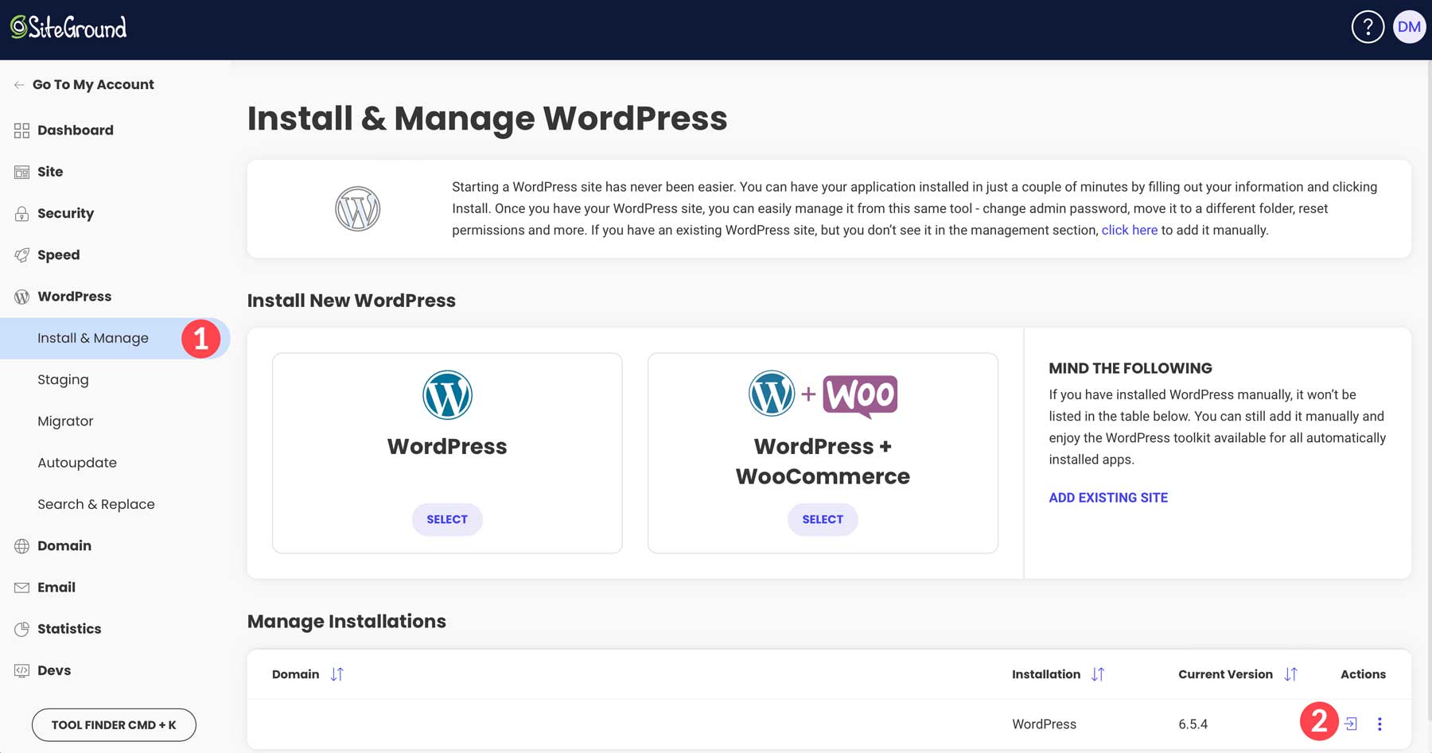The image size is (1432, 753).
Task: Select the Statistics icon in sidebar
Action: pos(21,628)
